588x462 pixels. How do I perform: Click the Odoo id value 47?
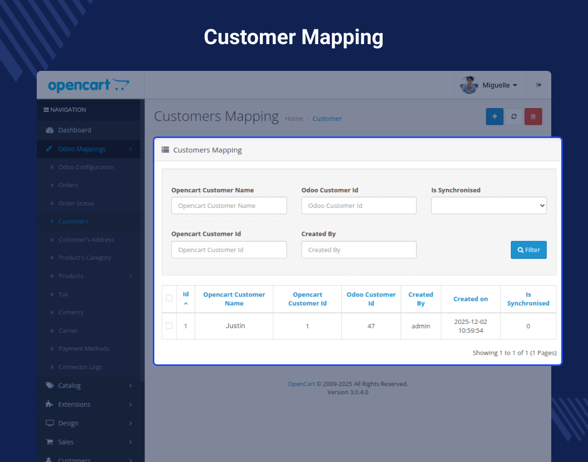(x=371, y=326)
